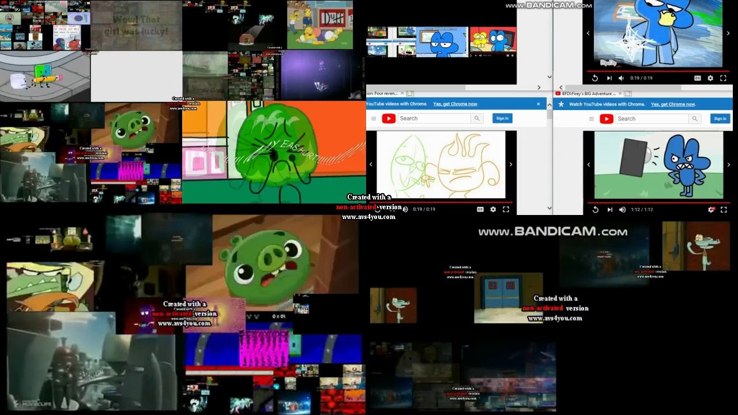
Task: Click previous arrow on the 1:12 video
Action: pos(588,165)
